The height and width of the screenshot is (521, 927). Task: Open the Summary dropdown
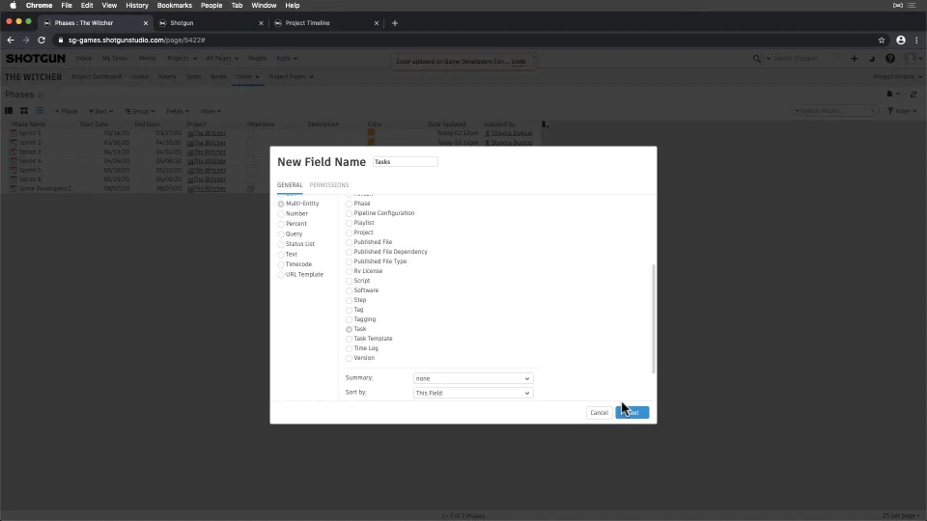(x=473, y=378)
